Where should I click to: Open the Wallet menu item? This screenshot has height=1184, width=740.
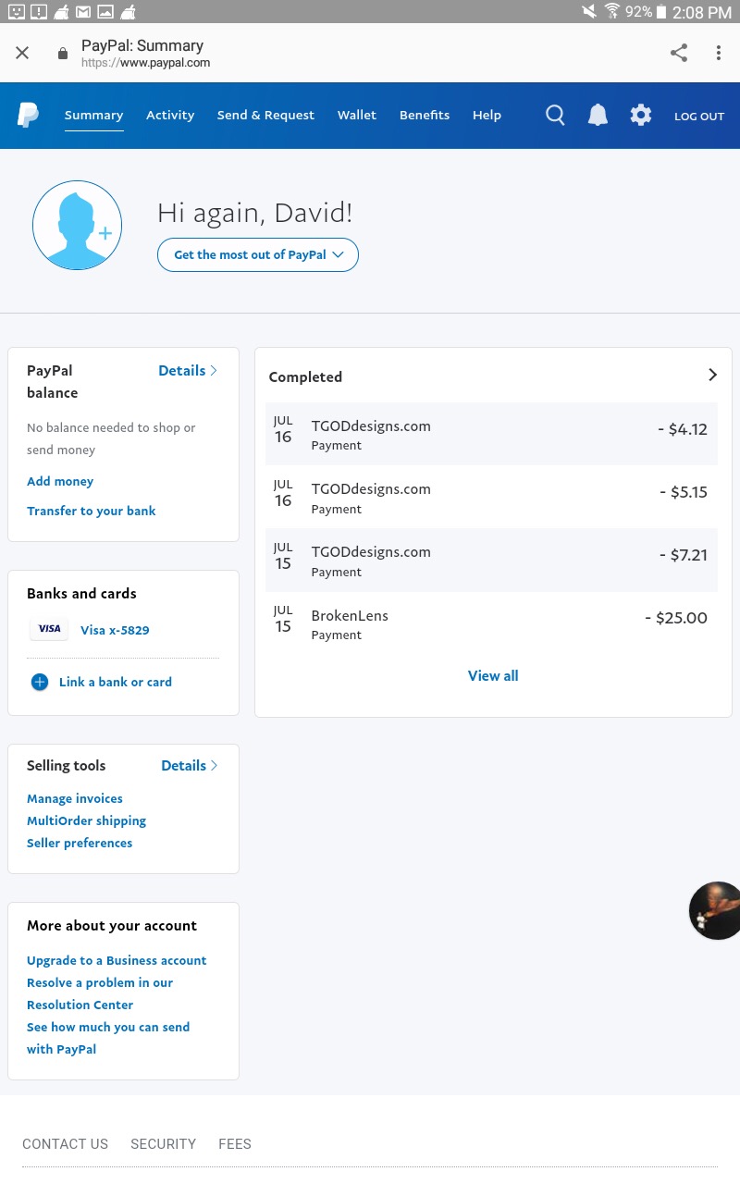tap(357, 115)
